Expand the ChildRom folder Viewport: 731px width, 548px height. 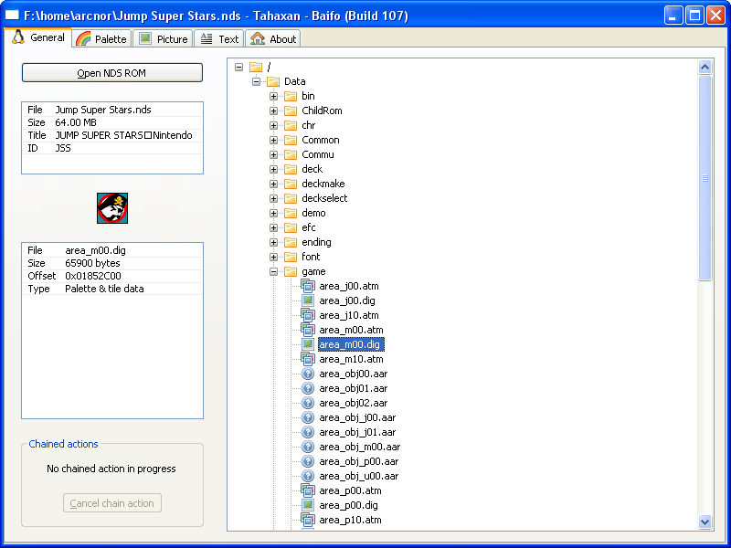(x=273, y=111)
